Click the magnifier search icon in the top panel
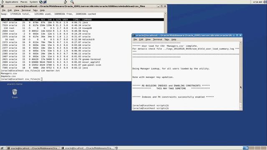267x150 pixels. (x=72, y=2)
